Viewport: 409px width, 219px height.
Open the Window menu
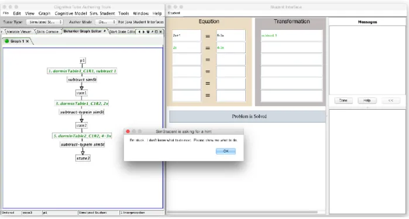pos(140,13)
